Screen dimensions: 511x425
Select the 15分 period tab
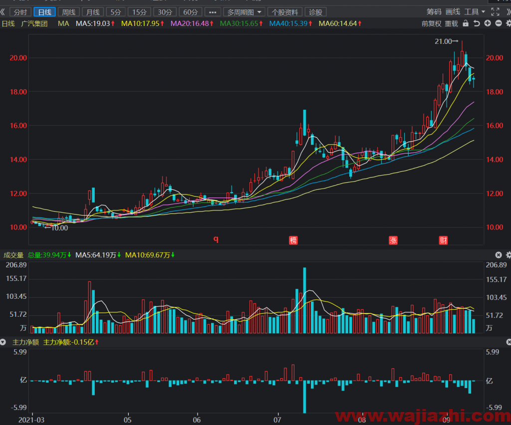pyautogui.click(x=139, y=12)
